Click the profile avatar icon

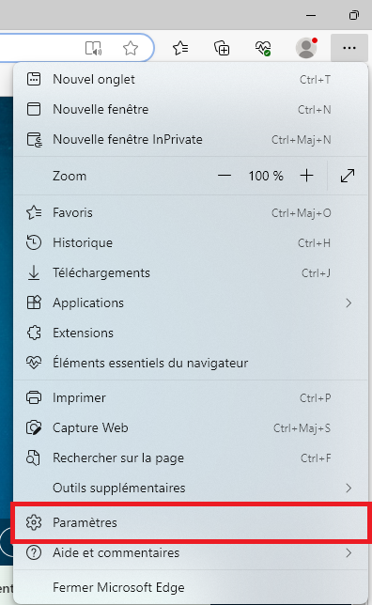pyautogui.click(x=306, y=48)
